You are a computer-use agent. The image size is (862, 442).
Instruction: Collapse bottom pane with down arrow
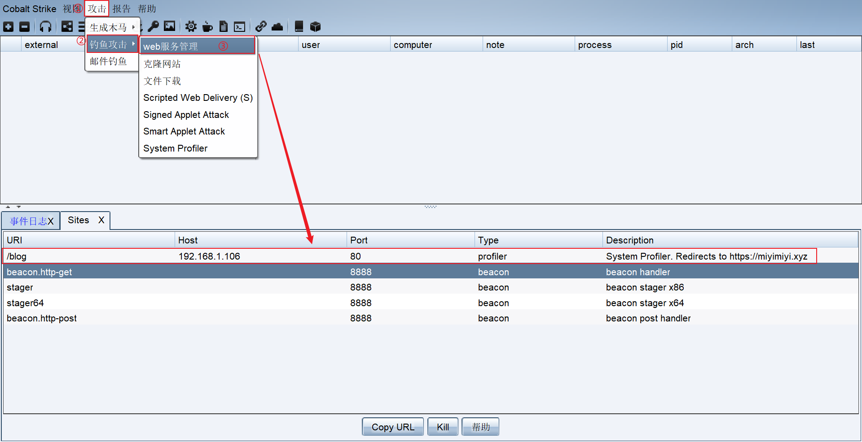coord(19,207)
